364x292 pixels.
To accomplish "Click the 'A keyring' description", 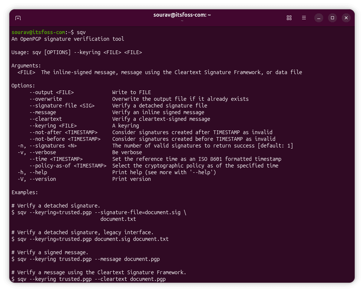I will (126, 126).
